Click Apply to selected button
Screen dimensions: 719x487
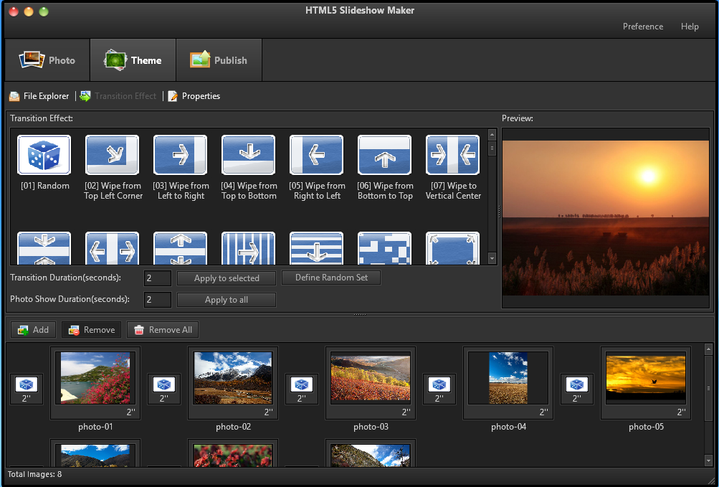click(x=226, y=278)
